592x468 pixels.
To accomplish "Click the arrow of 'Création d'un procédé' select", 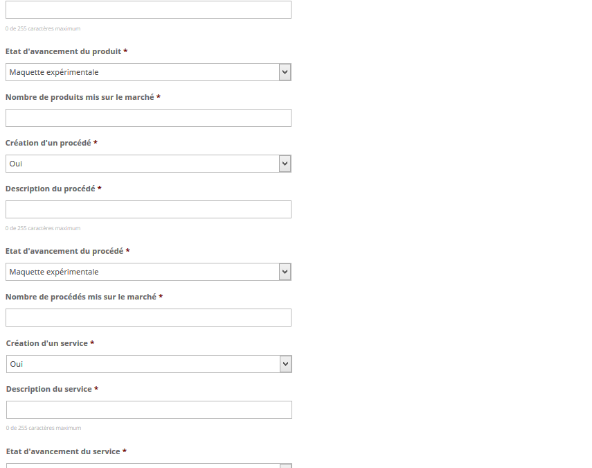I will pos(285,164).
